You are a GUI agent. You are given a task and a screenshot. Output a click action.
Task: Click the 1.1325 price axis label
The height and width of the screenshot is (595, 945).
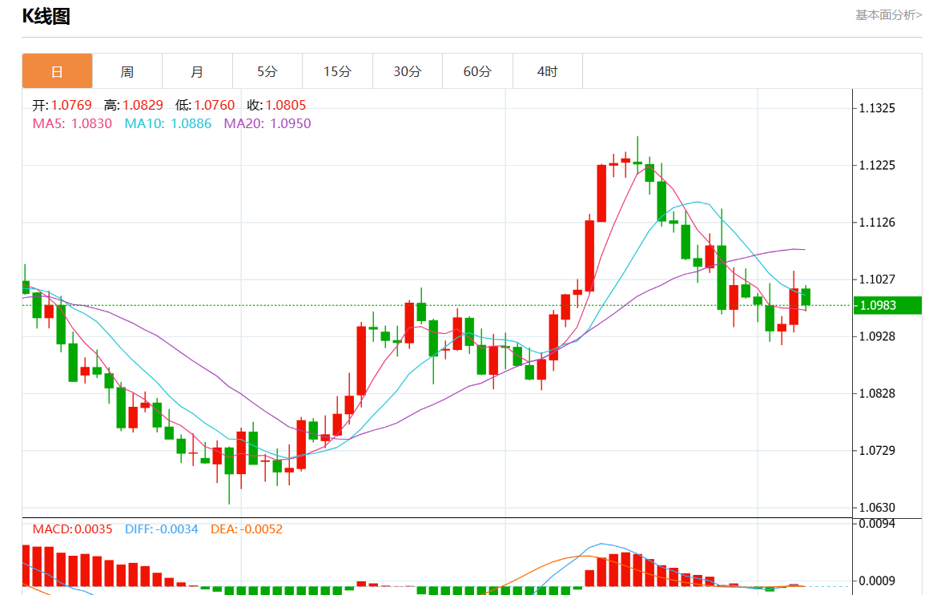coord(877,109)
